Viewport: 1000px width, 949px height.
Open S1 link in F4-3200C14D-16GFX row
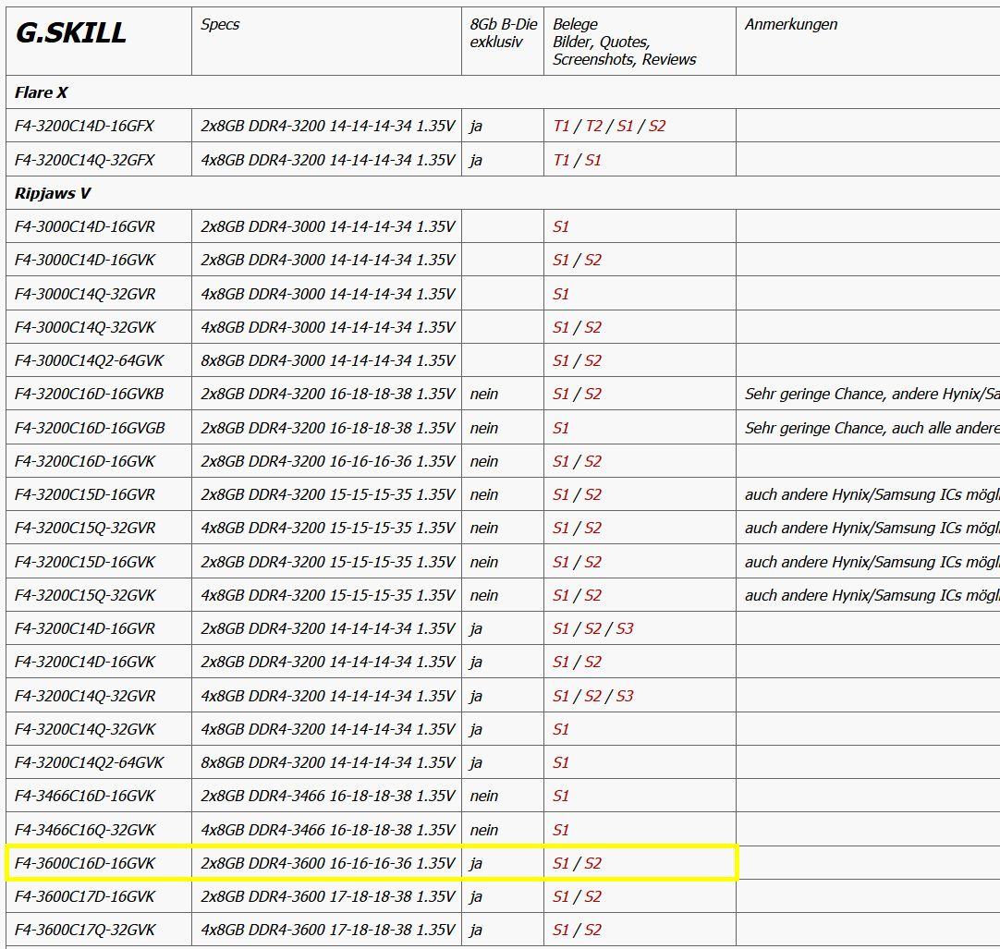[x=625, y=126]
